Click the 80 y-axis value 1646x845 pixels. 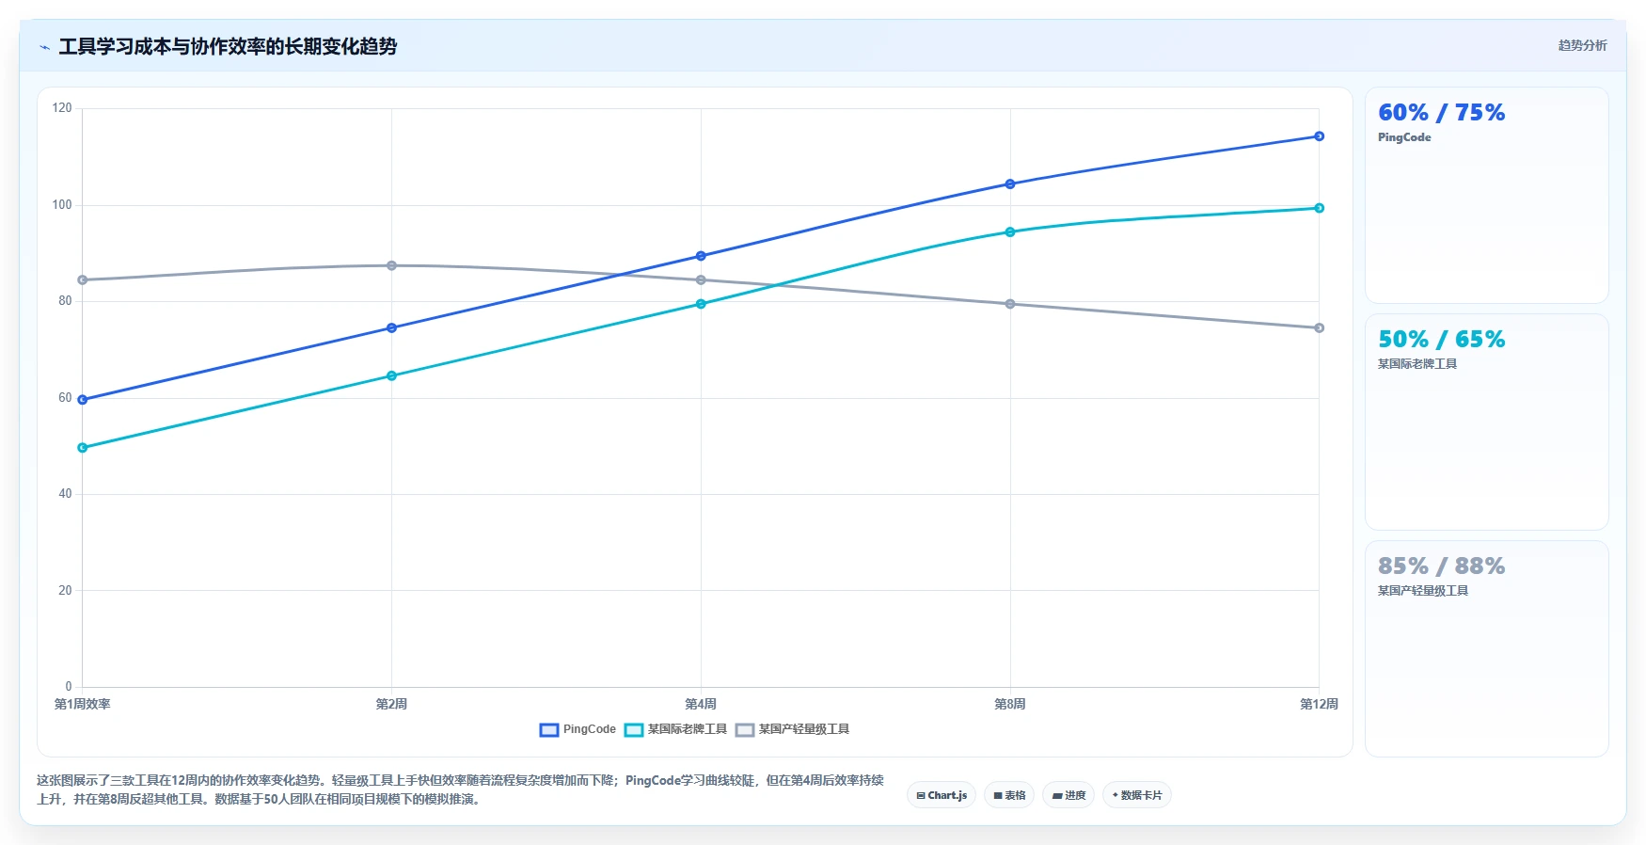(x=65, y=301)
